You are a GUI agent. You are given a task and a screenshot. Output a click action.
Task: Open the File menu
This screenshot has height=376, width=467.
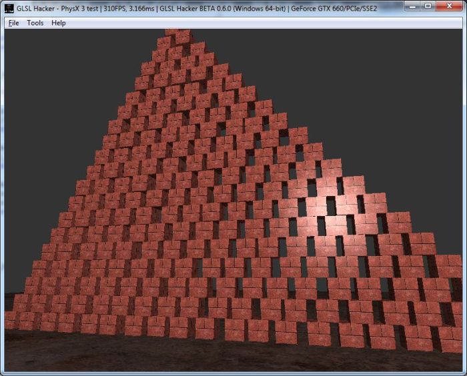point(14,23)
